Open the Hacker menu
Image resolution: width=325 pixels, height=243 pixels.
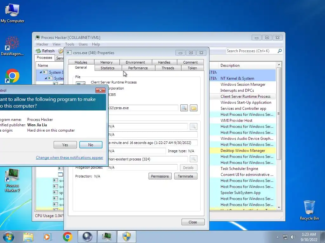pyautogui.click(x=42, y=44)
